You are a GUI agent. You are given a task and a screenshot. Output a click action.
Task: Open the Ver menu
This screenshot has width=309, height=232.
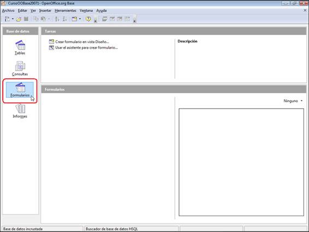coord(33,10)
